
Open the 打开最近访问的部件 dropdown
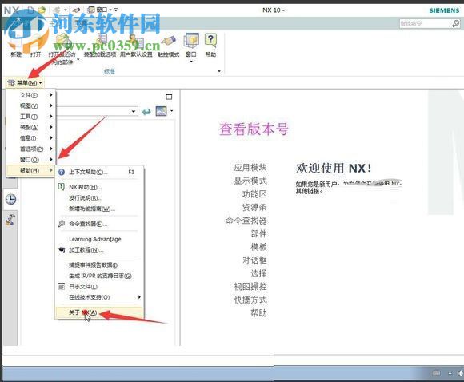click(78, 60)
